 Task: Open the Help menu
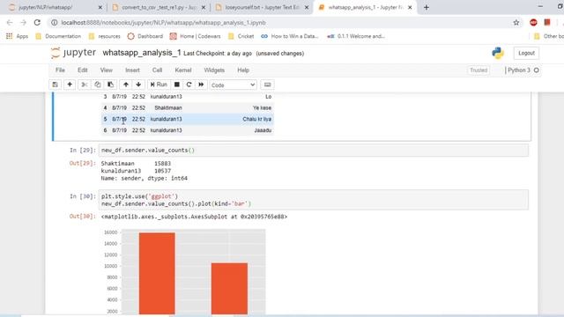(x=243, y=70)
